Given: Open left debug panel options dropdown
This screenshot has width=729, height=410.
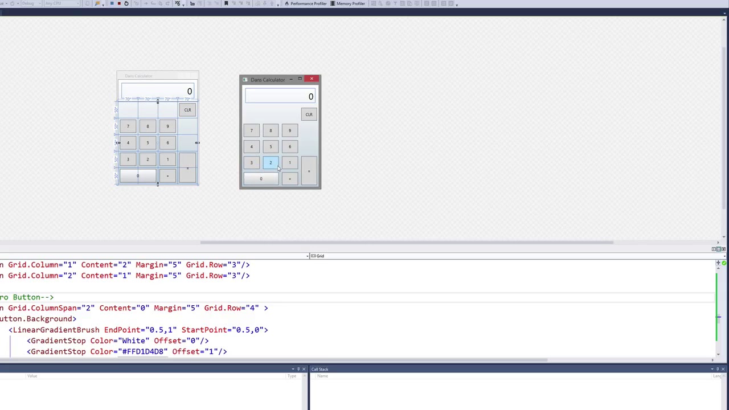Looking at the screenshot, I should pyautogui.click(x=293, y=370).
